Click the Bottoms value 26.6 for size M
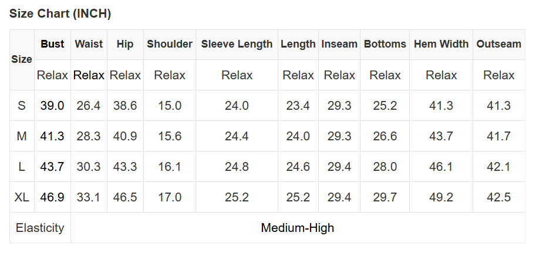Image resolution: width=536 pixels, height=256 pixels. click(385, 136)
